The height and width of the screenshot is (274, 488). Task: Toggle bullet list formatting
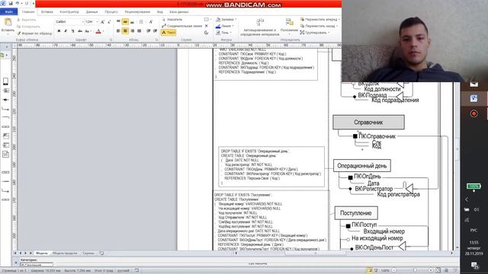pos(141,22)
